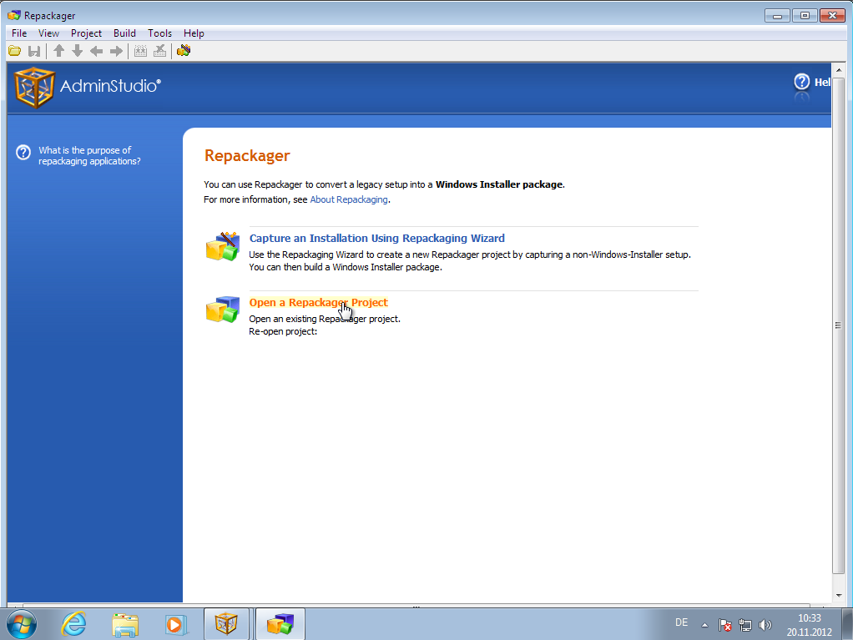Open the Tools menu

[159, 33]
